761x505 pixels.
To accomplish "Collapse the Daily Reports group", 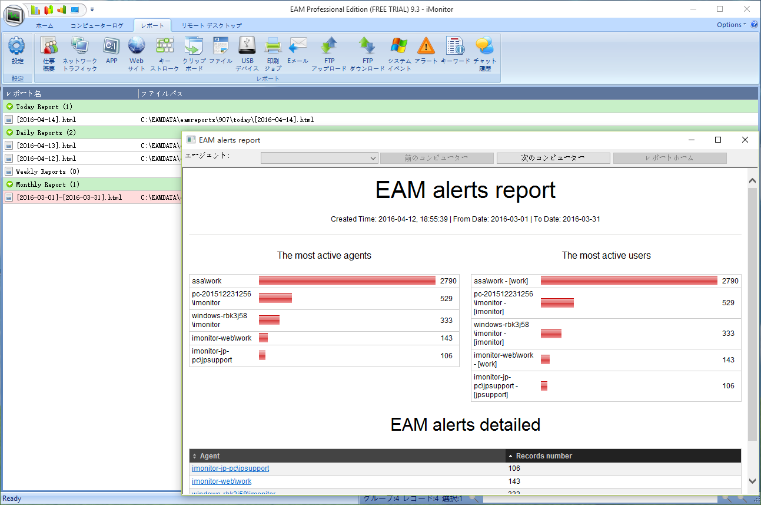I will tap(9, 133).
